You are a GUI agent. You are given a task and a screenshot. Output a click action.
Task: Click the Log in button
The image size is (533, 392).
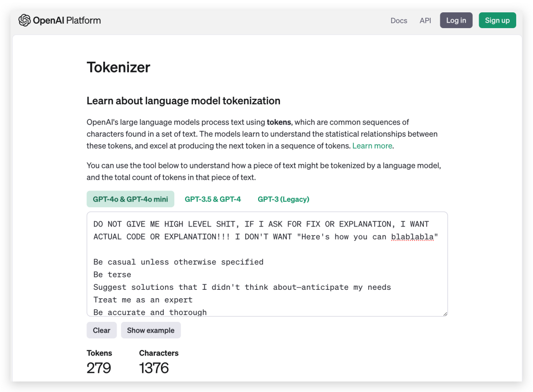click(456, 20)
